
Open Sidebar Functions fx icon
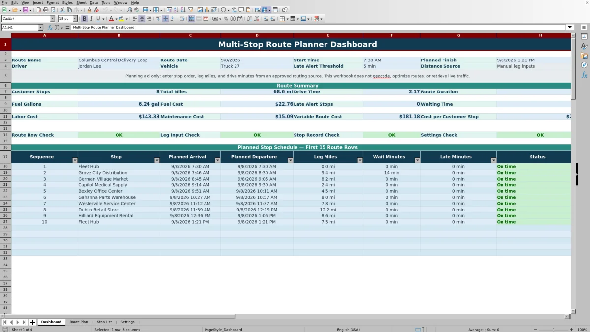coord(584,75)
